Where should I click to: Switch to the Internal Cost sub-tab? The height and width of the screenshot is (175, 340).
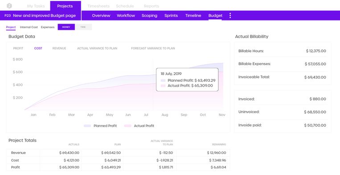click(29, 27)
